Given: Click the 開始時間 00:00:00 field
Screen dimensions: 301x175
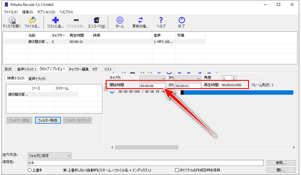Looking at the screenshot, I should 152,86.
